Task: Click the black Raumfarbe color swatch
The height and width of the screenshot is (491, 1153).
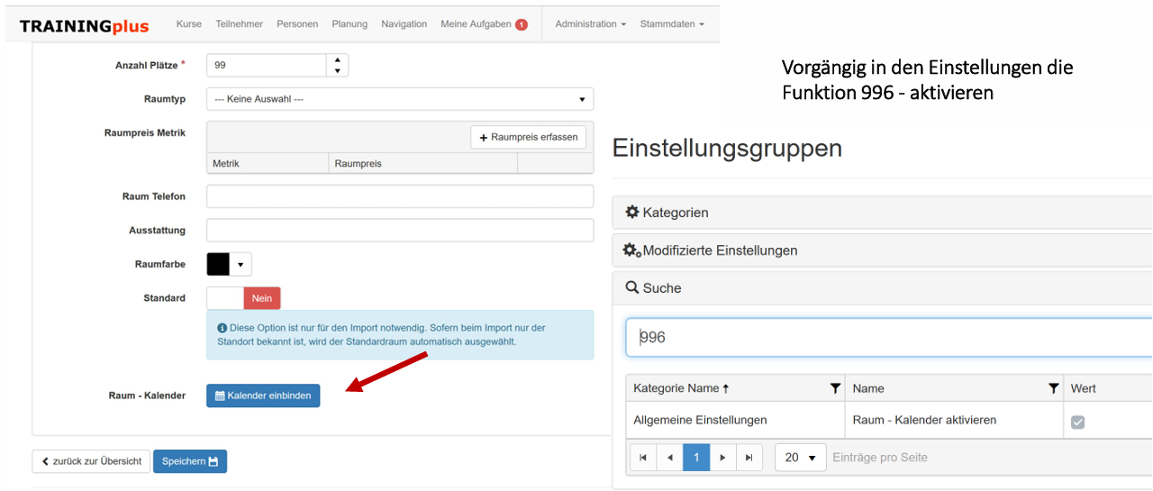Action: 219,264
